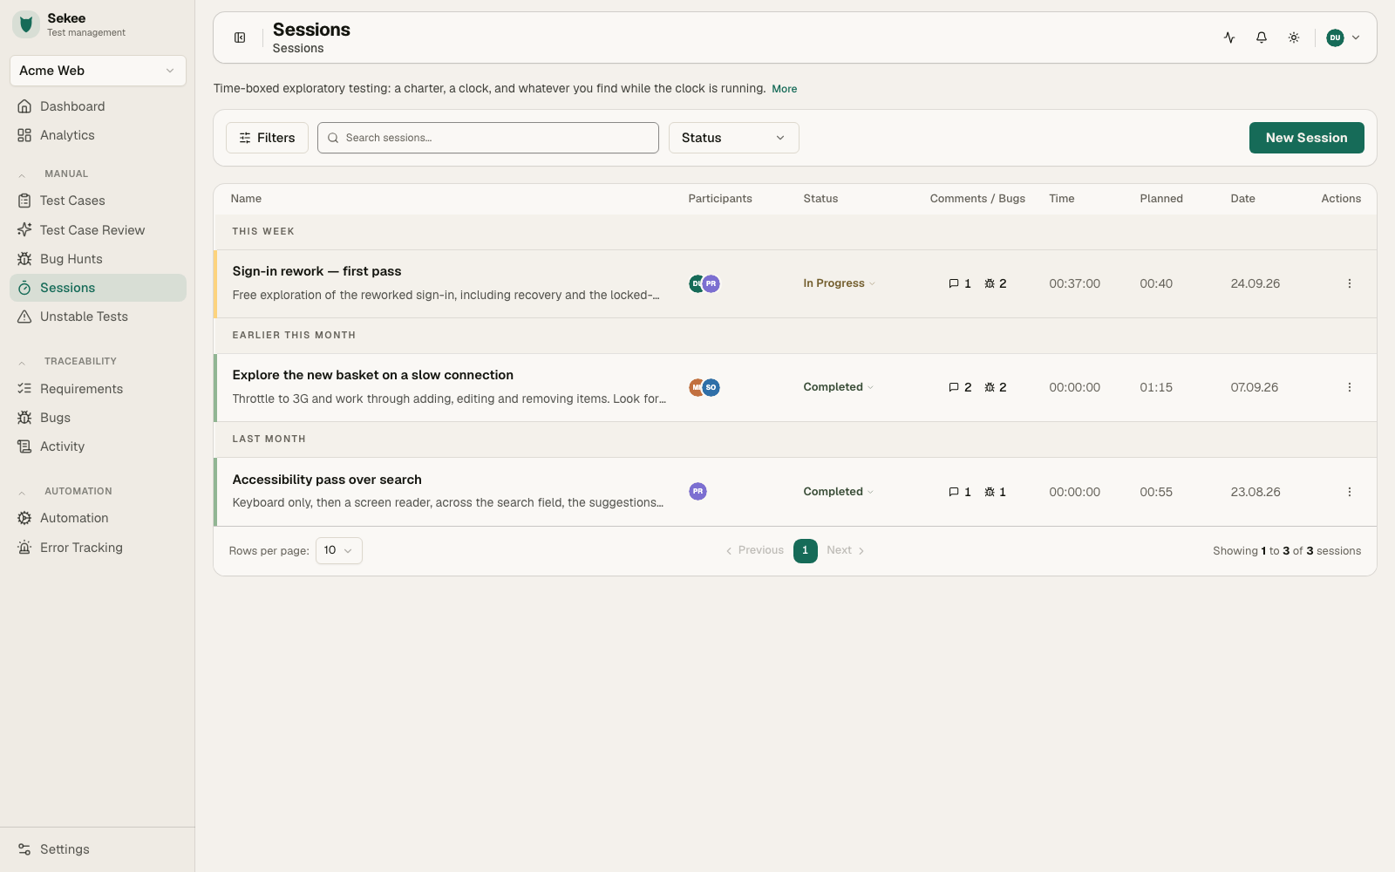Open Requirements in sidebar
The height and width of the screenshot is (872, 1395).
point(98,389)
